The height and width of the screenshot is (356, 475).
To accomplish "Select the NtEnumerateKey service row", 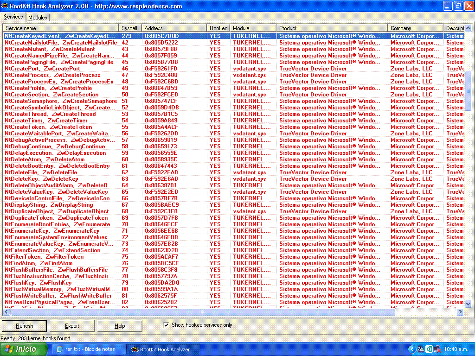I will point(234,231).
